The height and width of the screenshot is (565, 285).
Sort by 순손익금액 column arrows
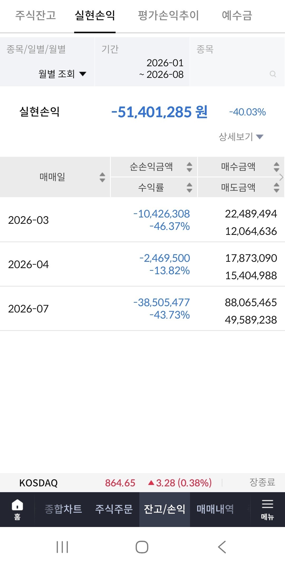pos(189,167)
